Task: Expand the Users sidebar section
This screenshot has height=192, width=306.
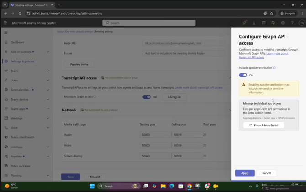Action: pos(48,80)
